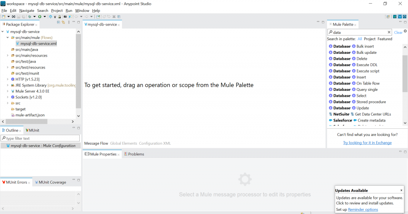Click Collapse All in Package Explorer
The image size is (408, 214).
58,22
